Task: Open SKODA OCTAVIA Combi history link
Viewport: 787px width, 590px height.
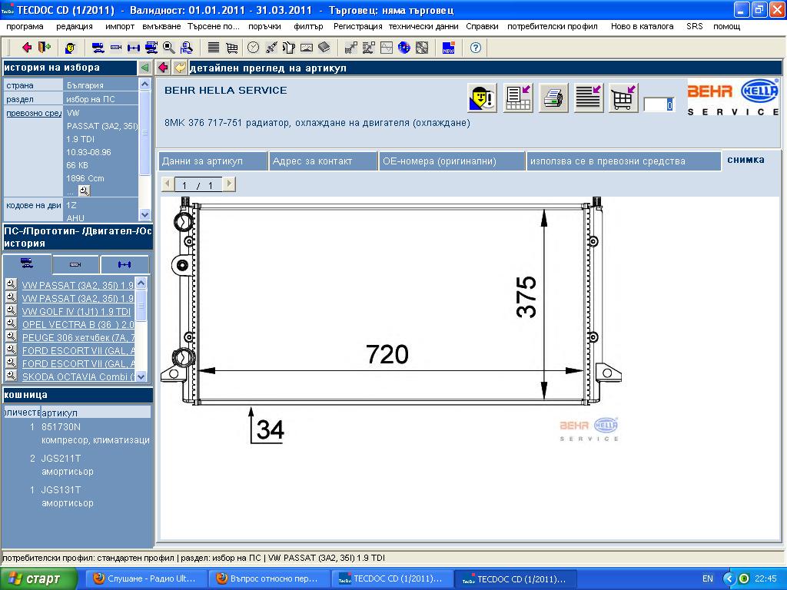Action: coord(78,376)
